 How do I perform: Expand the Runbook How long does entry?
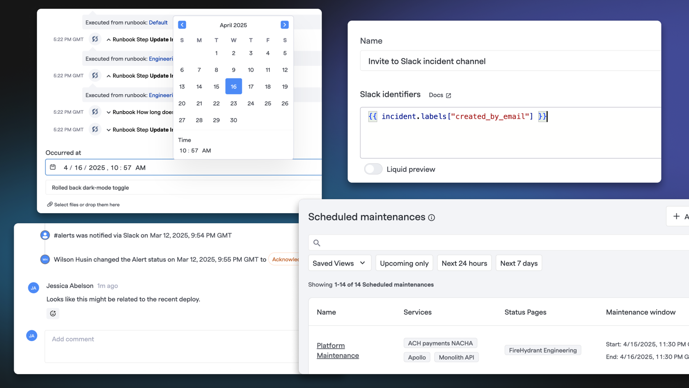point(109,112)
